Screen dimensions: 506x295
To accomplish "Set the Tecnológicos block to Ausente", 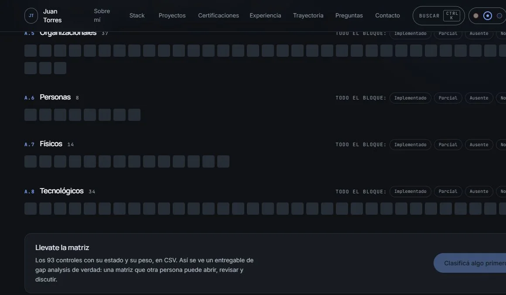I will (479, 192).
